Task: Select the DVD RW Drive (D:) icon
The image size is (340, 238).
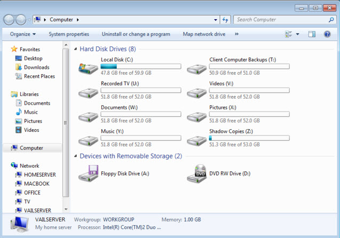Action: (x=196, y=173)
